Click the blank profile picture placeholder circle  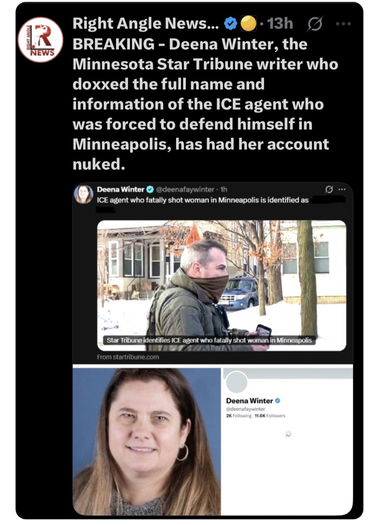tap(237, 381)
